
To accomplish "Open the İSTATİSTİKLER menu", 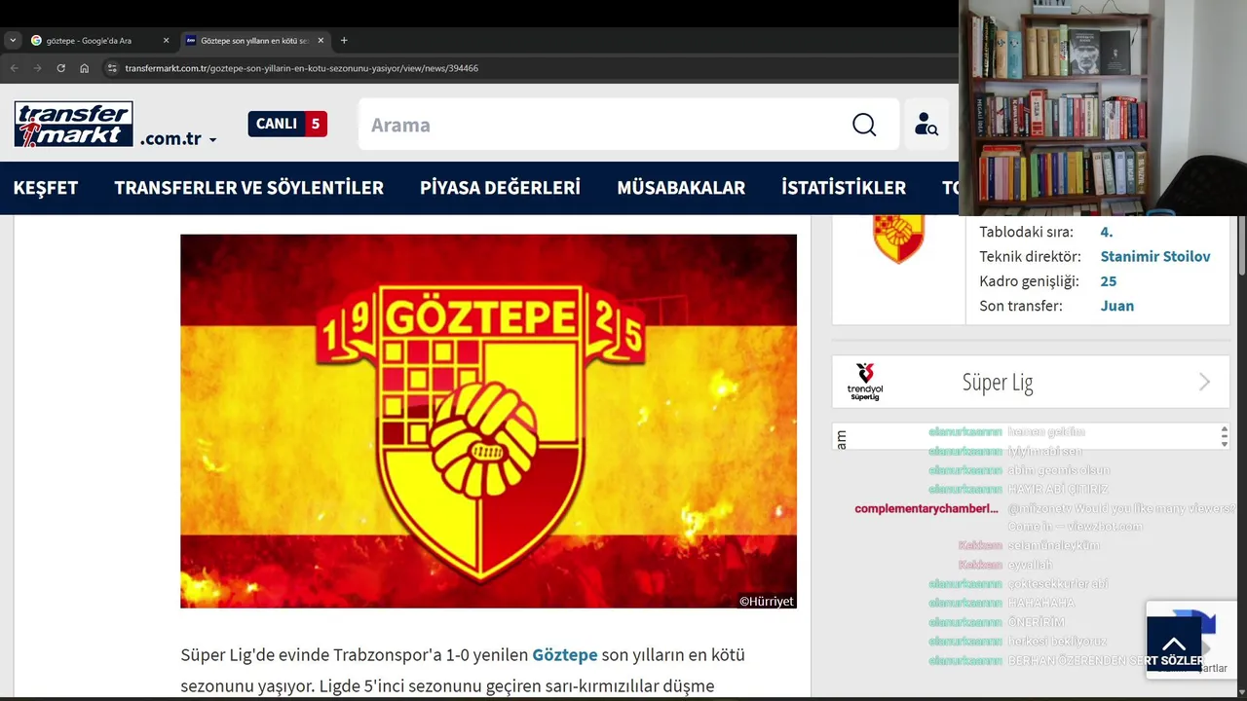I will click(844, 188).
